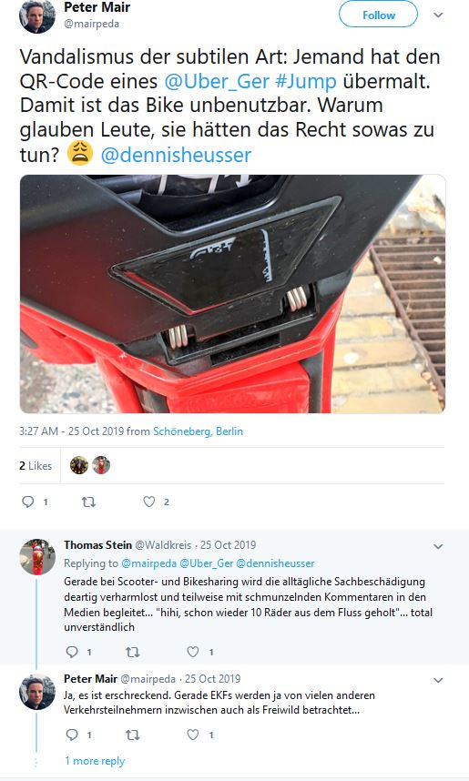The height and width of the screenshot is (781, 469).
Task: Click the retweet icon under the main tweet
Action: tap(88, 502)
